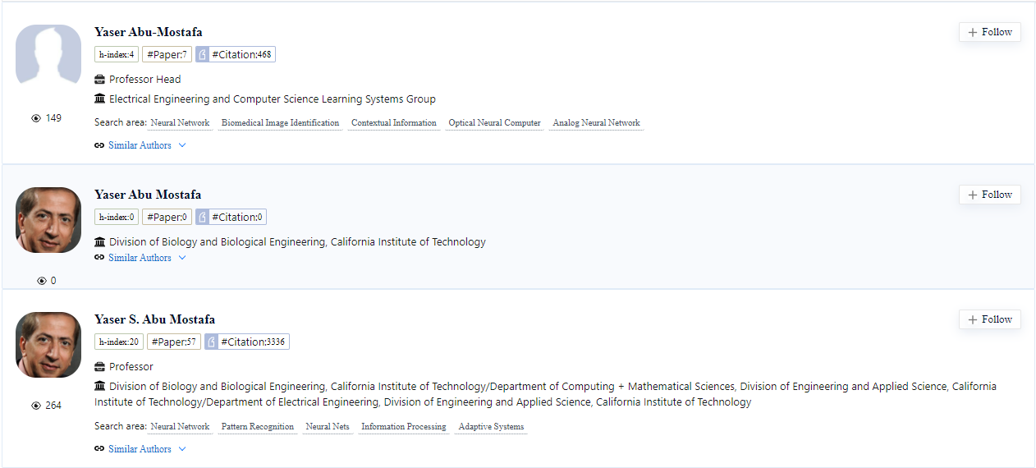Follow Yaser S. Abu Mostafa
The height and width of the screenshot is (468, 1036).
pos(990,319)
